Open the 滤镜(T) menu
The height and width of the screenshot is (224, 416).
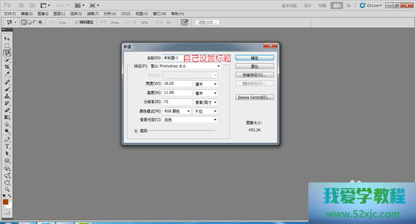point(93,14)
